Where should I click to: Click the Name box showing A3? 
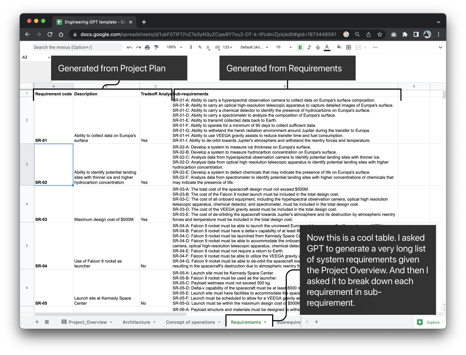36,57
